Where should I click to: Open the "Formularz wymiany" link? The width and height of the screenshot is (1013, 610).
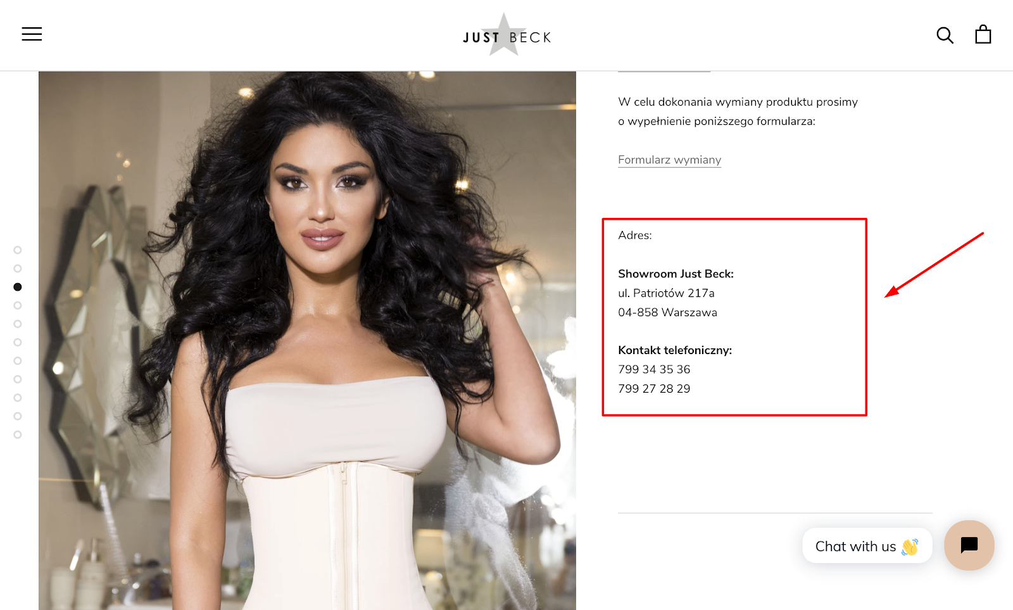tap(669, 160)
